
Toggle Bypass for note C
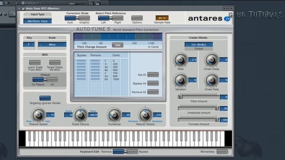click(81, 73)
